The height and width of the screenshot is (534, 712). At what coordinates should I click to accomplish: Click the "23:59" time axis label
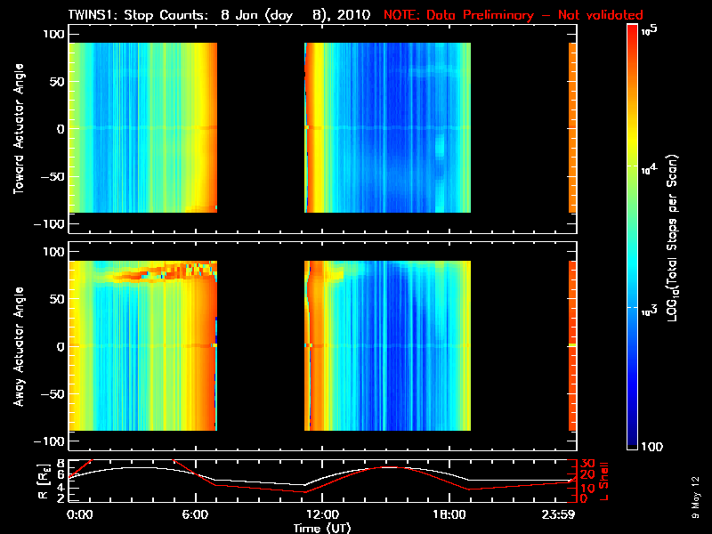point(559,514)
